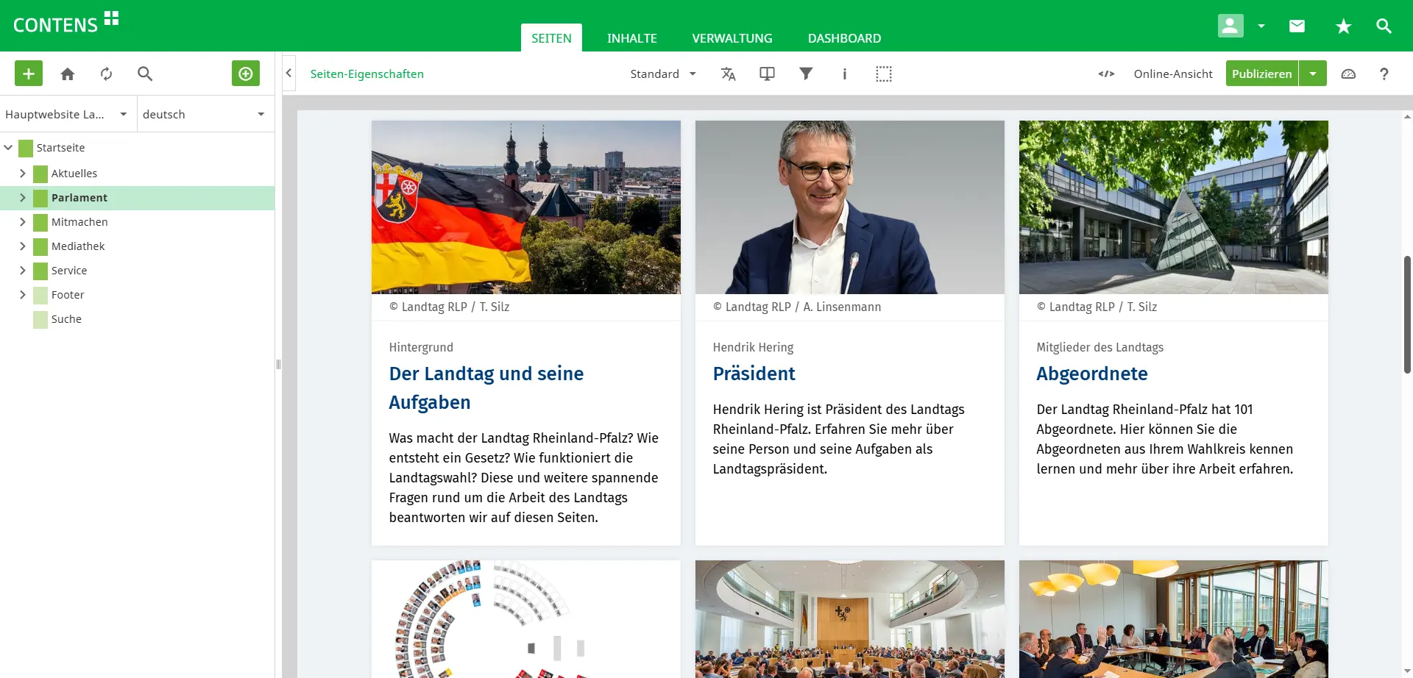Go to home icon in sidebar toolbar
The image size is (1413, 678).
point(68,74)
